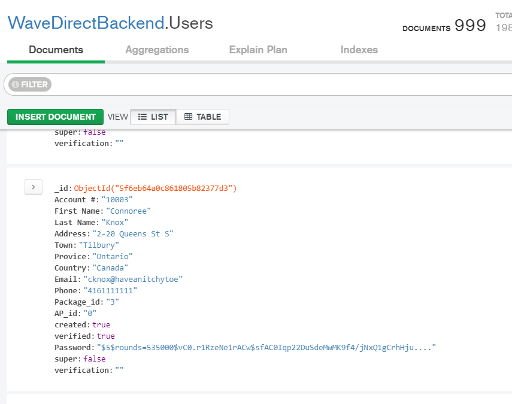Screen dimensions: 512x404
Task: Open the WaveDirectBackend database link
Action: tap(86, 23)
